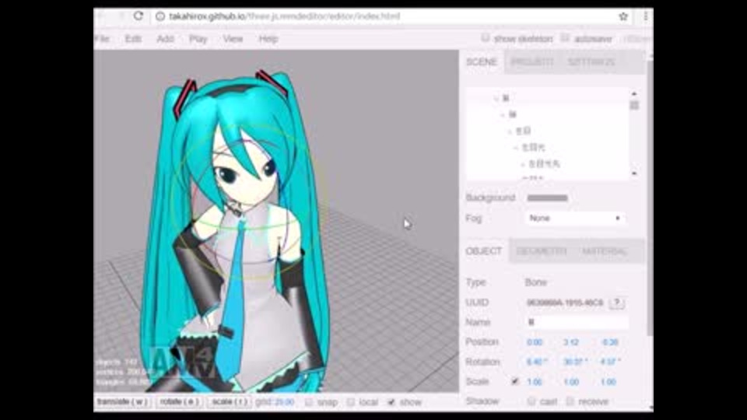Toggle the show grid checkbox
This screenshot has width=747, height=420.
click(x=391, y=402)
